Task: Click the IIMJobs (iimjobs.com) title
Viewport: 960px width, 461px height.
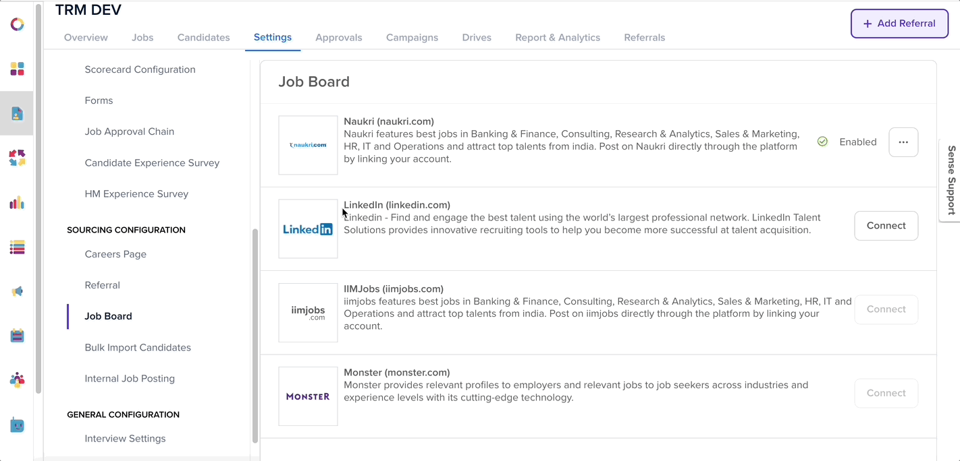Action: tap(394, 288)
